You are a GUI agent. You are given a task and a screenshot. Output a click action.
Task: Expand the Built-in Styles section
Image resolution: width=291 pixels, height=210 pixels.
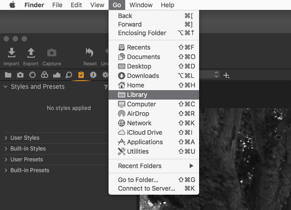(28, 149)
